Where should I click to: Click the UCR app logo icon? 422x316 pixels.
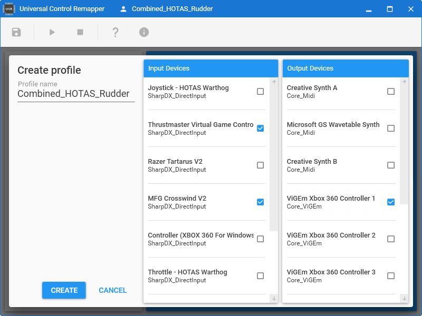click(x=9, y=8)
